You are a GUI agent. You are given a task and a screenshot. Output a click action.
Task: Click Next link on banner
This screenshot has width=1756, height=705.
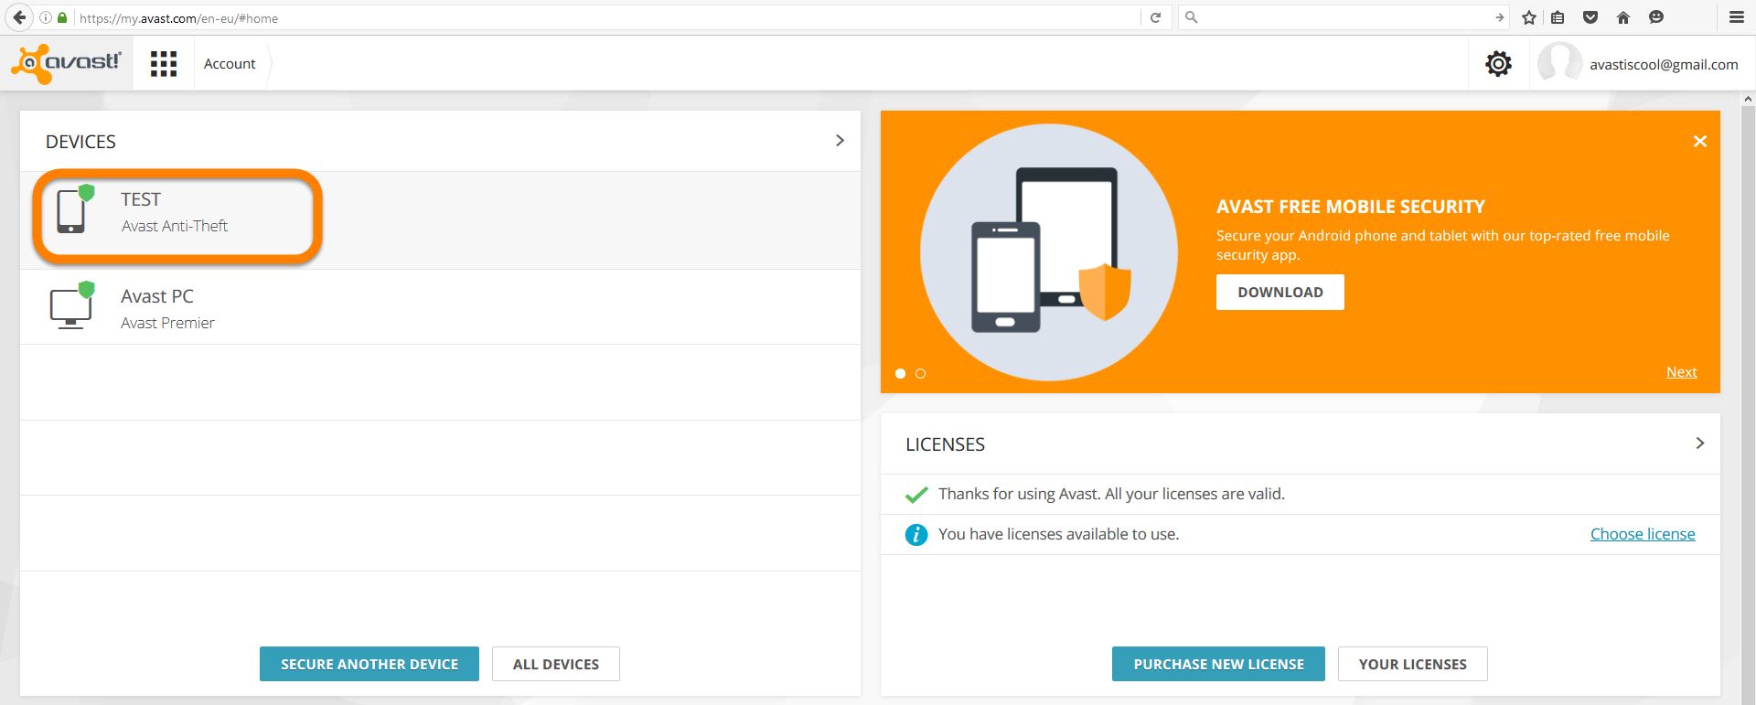[1681, 372]
